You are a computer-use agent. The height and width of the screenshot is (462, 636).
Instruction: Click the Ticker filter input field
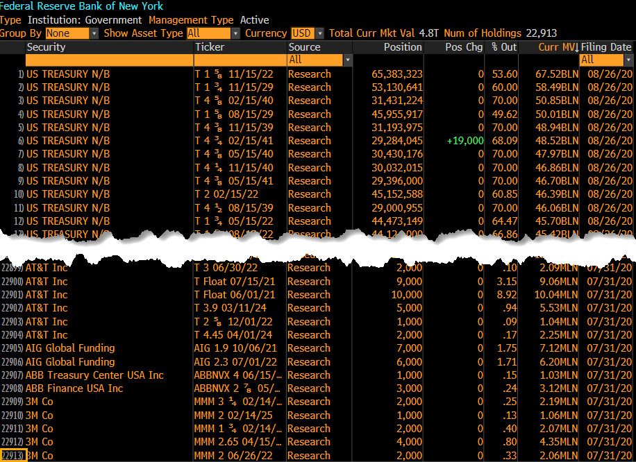pos(240,60)
